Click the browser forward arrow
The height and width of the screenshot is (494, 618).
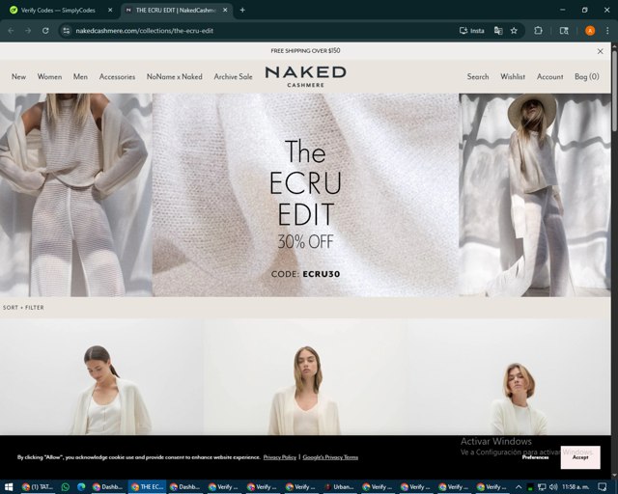pyautogui.click(x=28, y=31)
